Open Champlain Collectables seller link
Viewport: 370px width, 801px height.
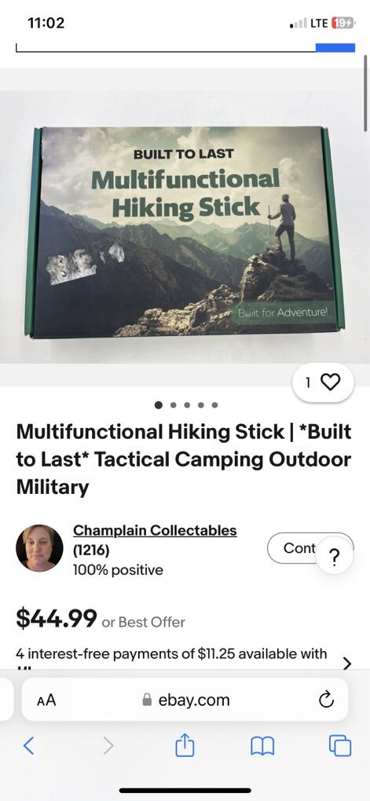pyautogui.click(x=155, y=531)
